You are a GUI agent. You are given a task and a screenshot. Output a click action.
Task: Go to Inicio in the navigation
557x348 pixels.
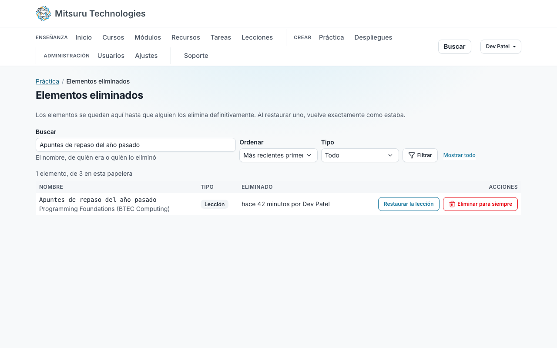click(84, 37)
